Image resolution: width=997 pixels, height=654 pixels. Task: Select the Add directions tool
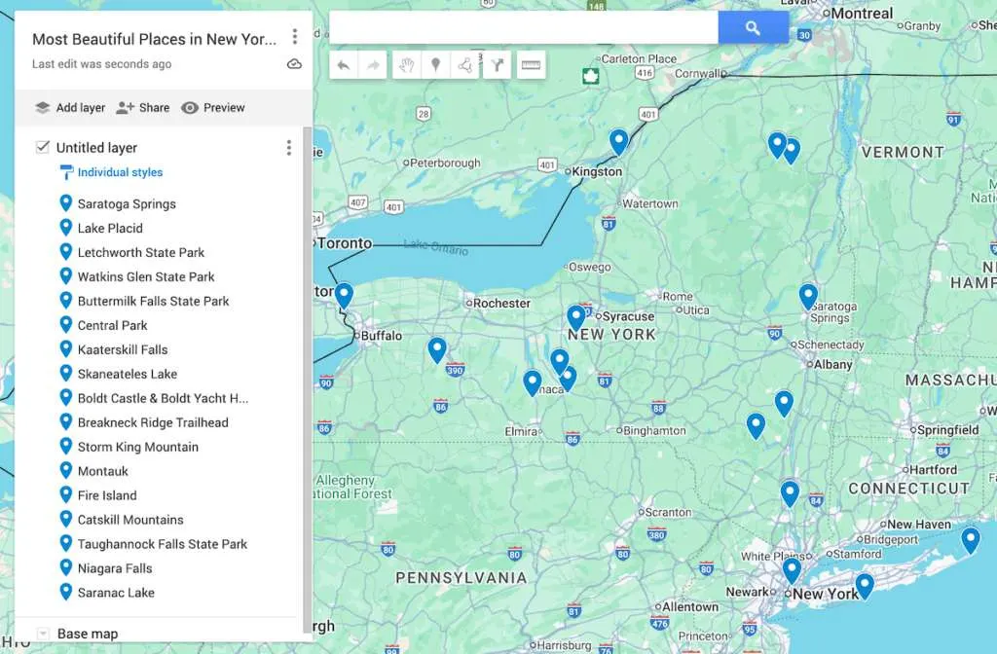click(497, 65)
